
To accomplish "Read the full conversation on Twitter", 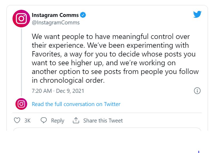I will [x=76, y=104].
